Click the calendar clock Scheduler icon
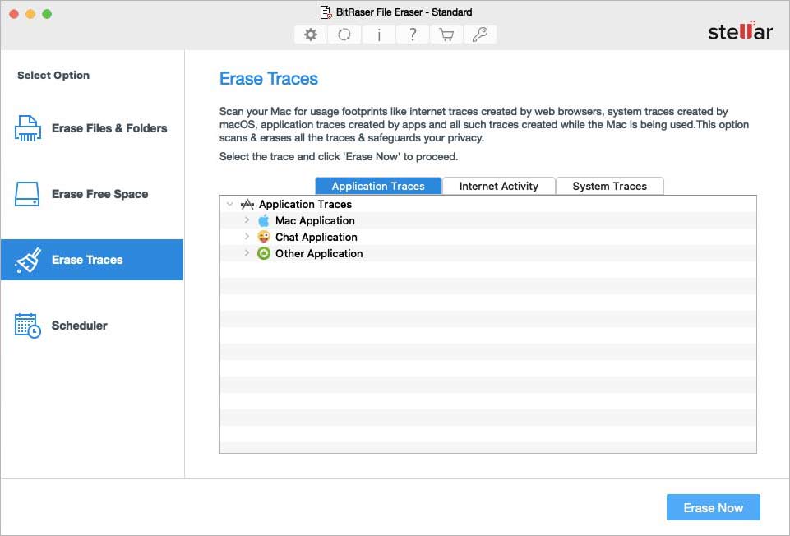This screenshot has height=536, width=790. (x=28, y=326)
